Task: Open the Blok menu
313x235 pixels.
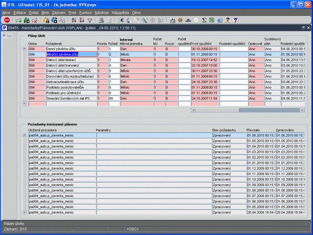Action: click(x=45, y=13)
